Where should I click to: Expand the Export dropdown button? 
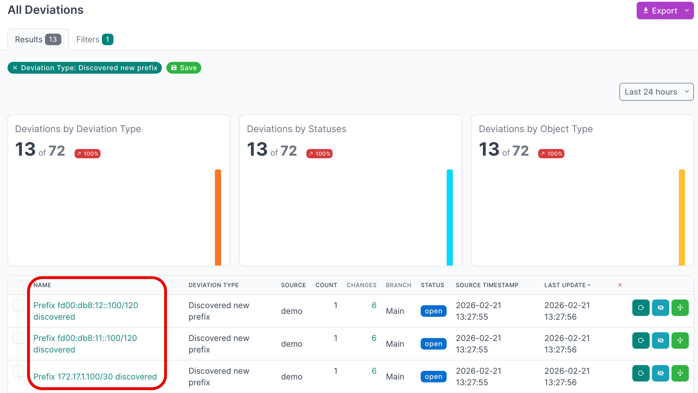click(x=665, y=11)
